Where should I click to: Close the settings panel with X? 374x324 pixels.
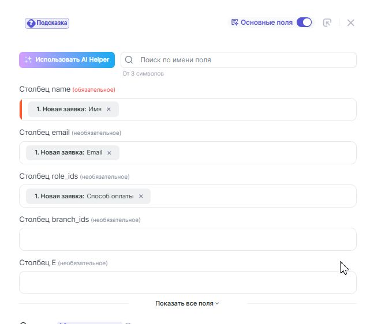pyautogui.click(x=350, y=23)
